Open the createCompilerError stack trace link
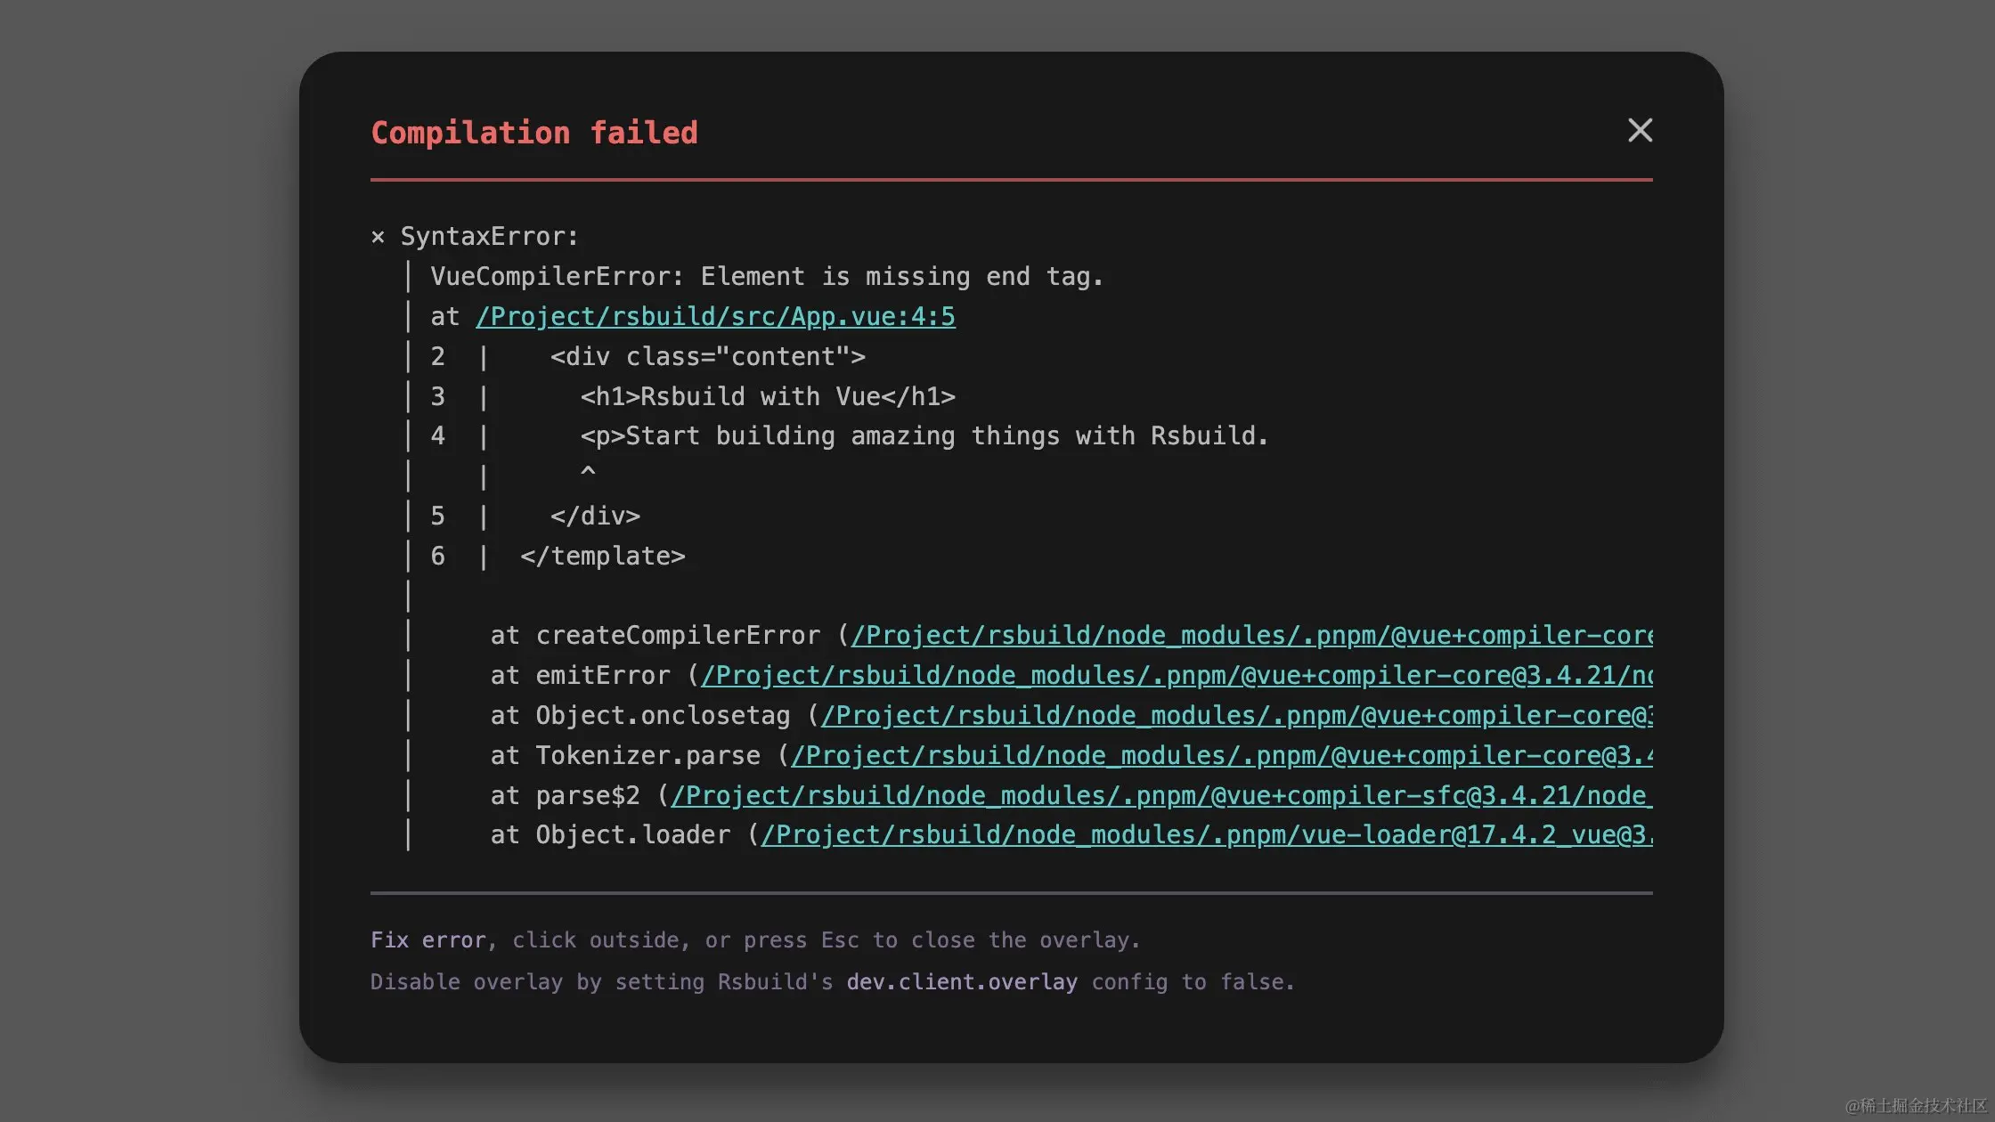 (1247, 635)
